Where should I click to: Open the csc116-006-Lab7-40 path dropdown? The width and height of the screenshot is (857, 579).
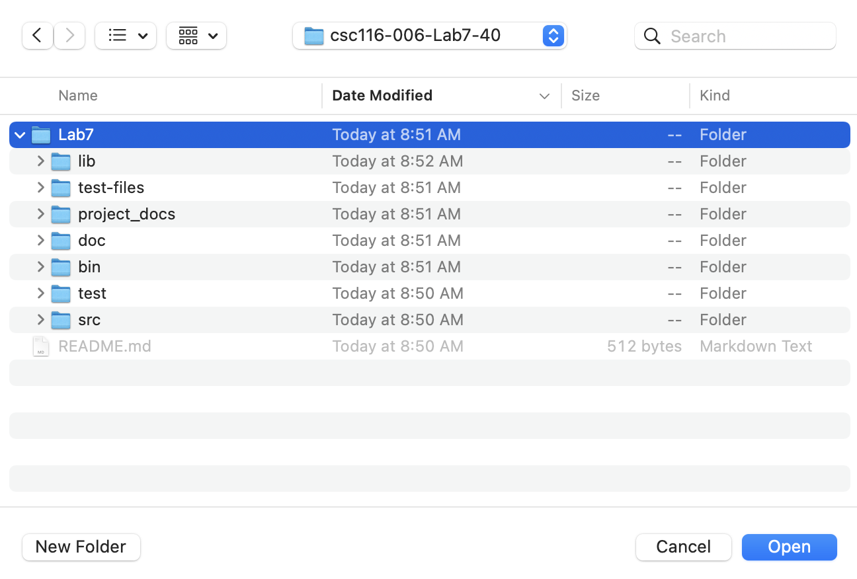tap(553, 36)
